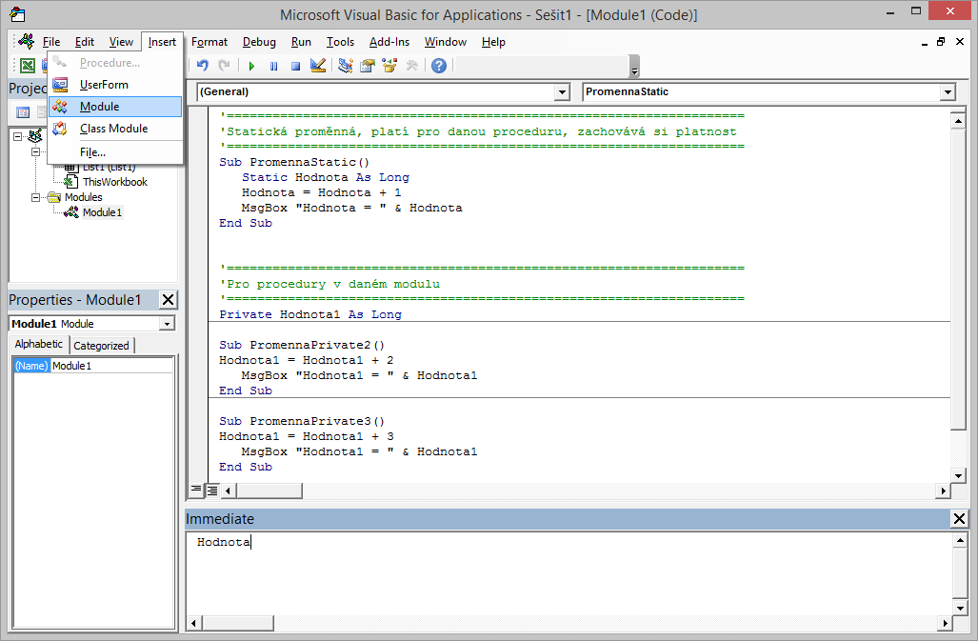Open the PromennaStatic procedure dropdown
This screenshot has height=641, width=978.
click(948, 92)
